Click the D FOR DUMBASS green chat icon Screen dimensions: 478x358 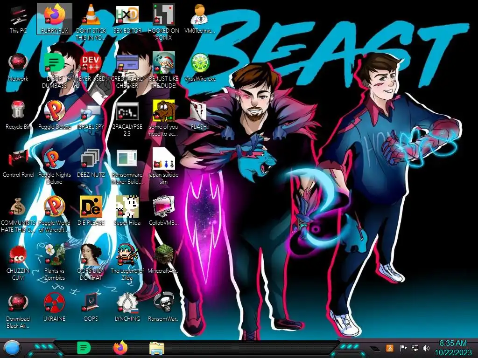(x=55, y=71)
